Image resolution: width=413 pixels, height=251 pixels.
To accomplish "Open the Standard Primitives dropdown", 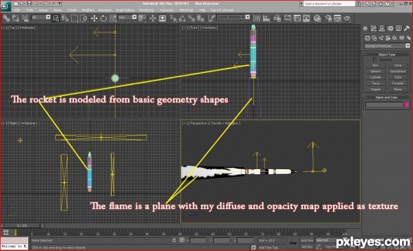I will pyautogui.click(x=387, y=46).
